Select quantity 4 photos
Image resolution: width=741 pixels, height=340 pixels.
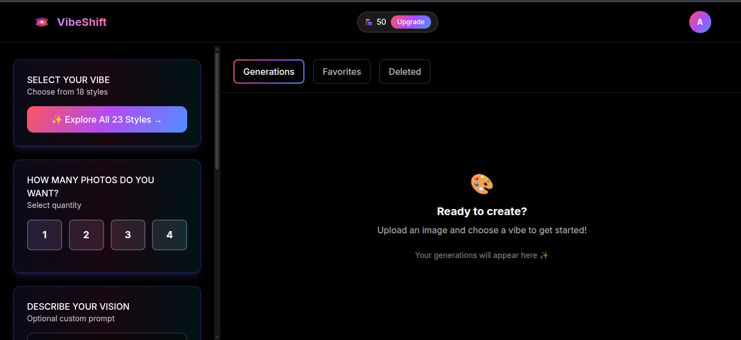[170, 235]
